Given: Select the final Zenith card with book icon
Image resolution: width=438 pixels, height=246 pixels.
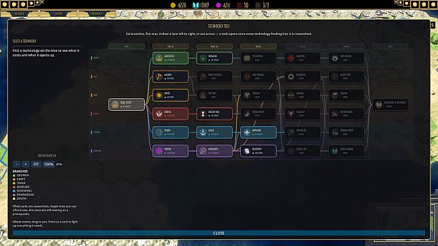Looking at the screenshot, I should pos(390,105).
